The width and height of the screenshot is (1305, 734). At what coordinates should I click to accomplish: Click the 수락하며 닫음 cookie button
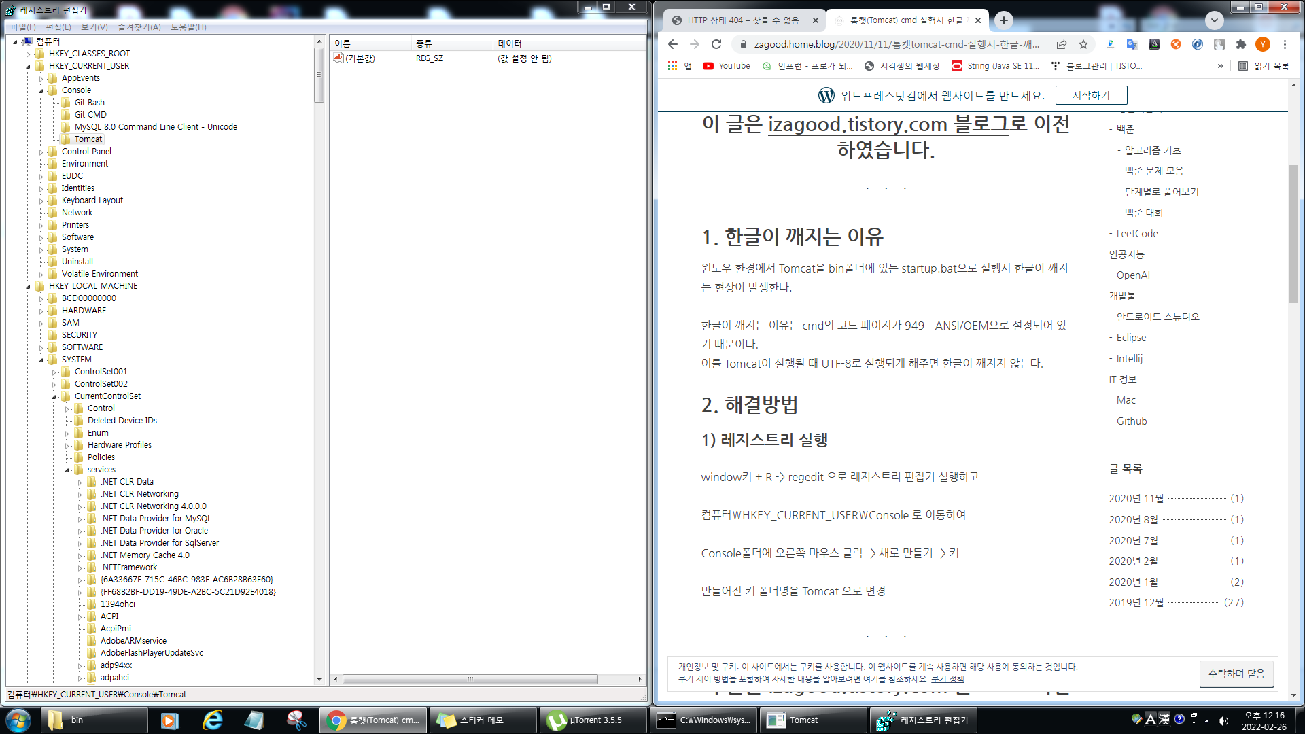point(1236,674)
